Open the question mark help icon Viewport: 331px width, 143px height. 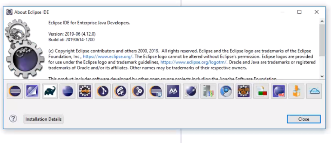pos(13,119)
